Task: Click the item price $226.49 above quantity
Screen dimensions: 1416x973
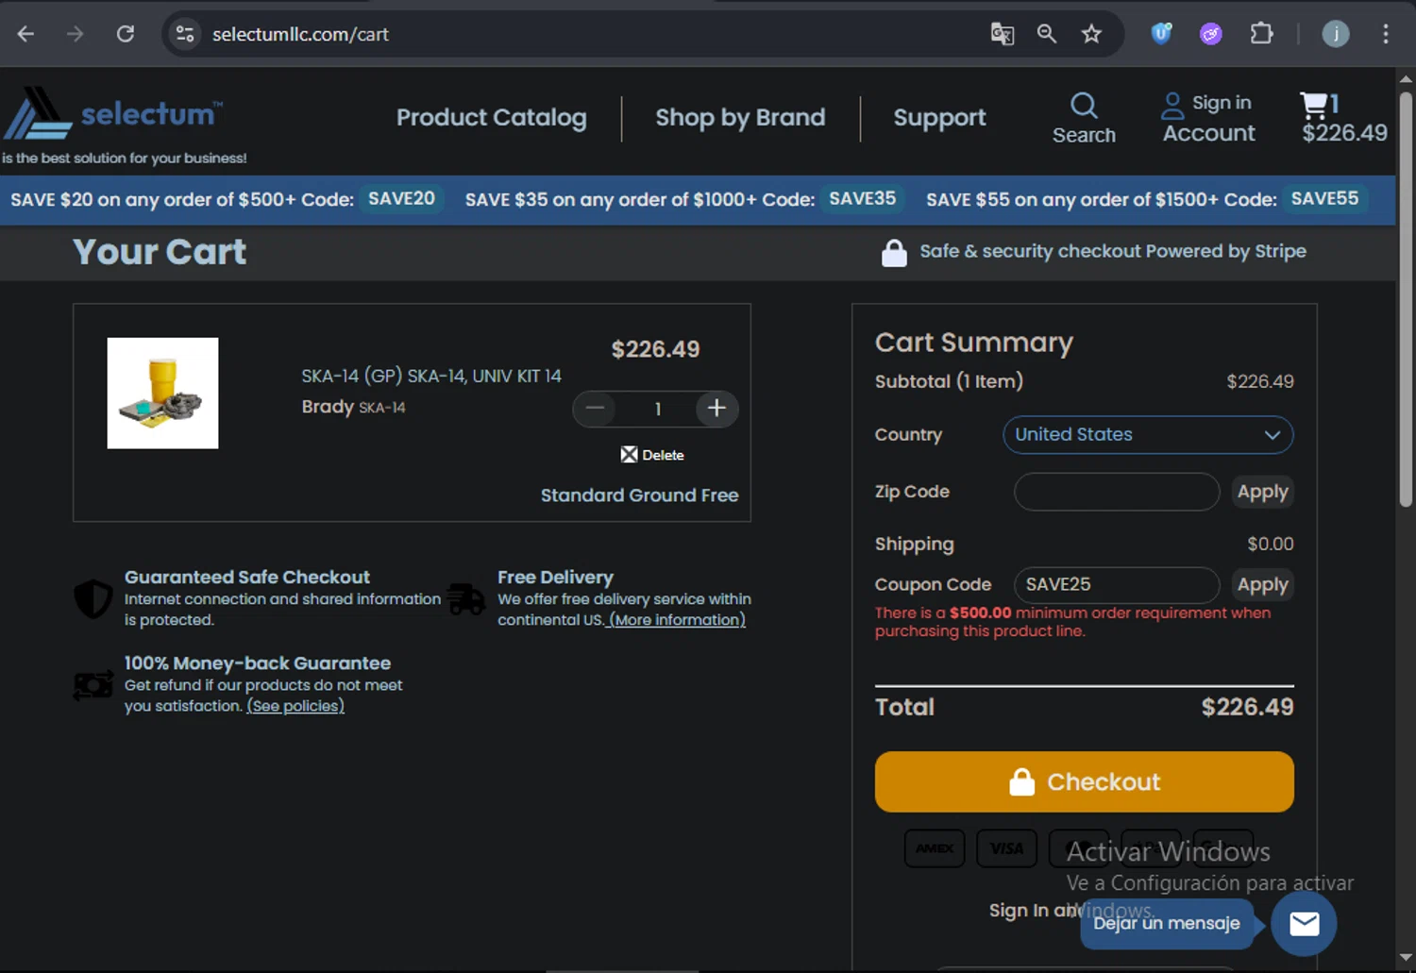Action: (x=655, y=349)
